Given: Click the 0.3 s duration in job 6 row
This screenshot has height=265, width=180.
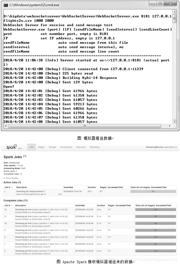Looking at the screenshot, I should click(x=99, y=251).
